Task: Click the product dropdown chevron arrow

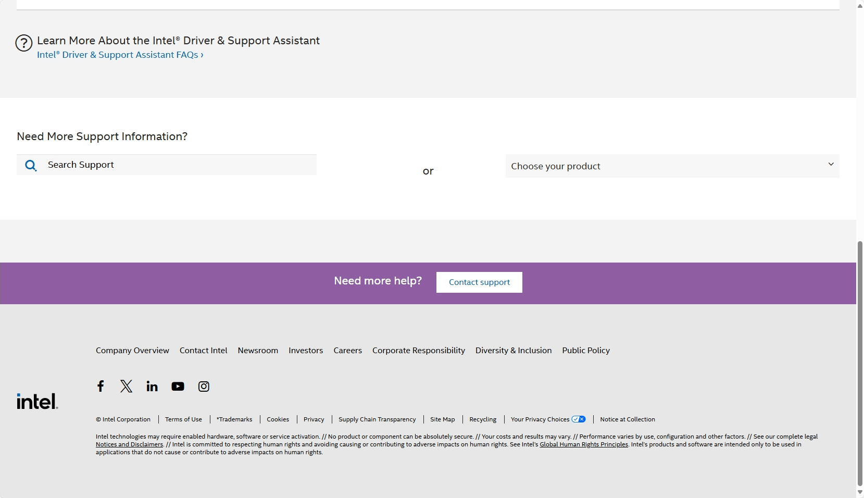Action: [x=831, y=164]
